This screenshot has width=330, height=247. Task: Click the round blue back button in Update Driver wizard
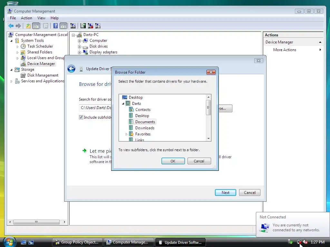tap(71, 69)
